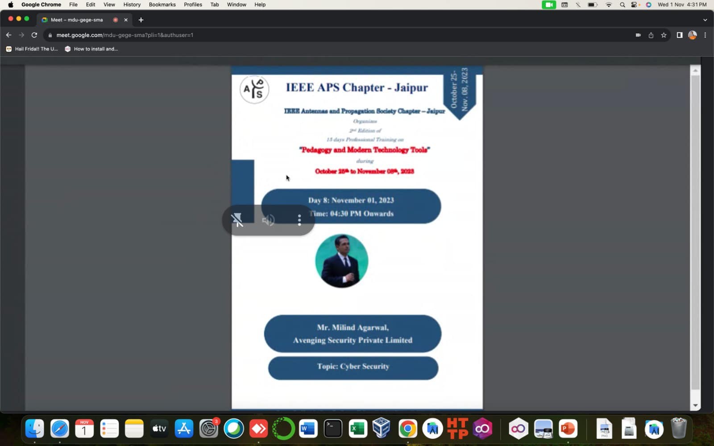The height and width of the screenshot is (446, 714).
Task: Open the View menu
Action: [x=109, y=4]
